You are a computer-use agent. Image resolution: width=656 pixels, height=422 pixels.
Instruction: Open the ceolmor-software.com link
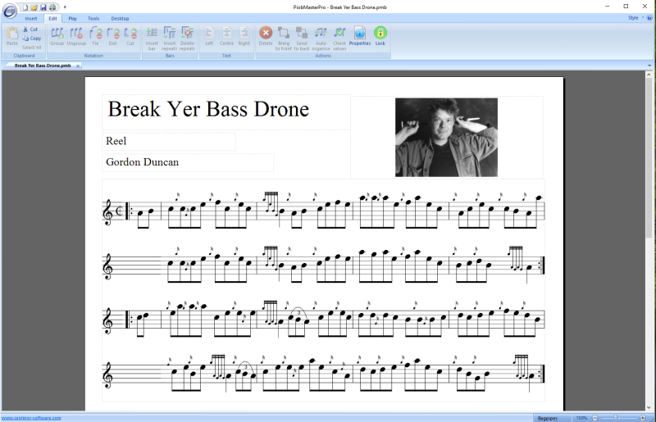tap(31, 418)
